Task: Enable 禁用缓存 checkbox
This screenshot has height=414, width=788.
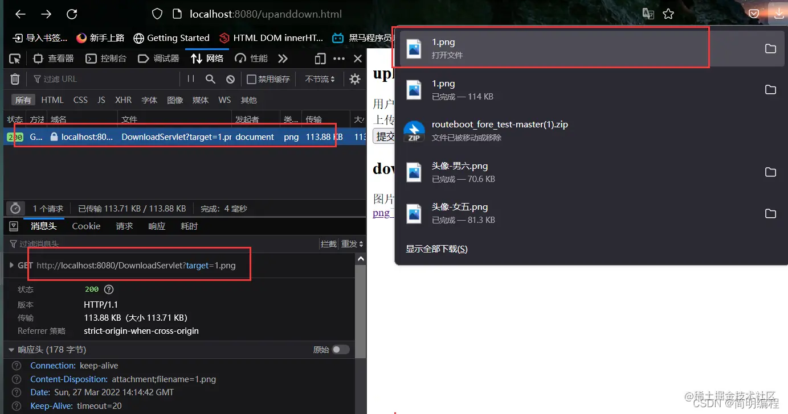Action: (251, 79)
